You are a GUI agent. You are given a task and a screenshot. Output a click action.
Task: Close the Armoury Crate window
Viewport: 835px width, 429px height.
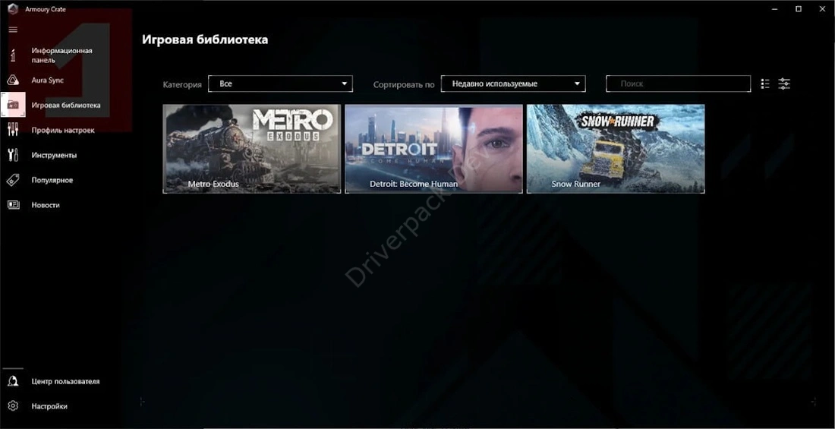coord(822,9)
